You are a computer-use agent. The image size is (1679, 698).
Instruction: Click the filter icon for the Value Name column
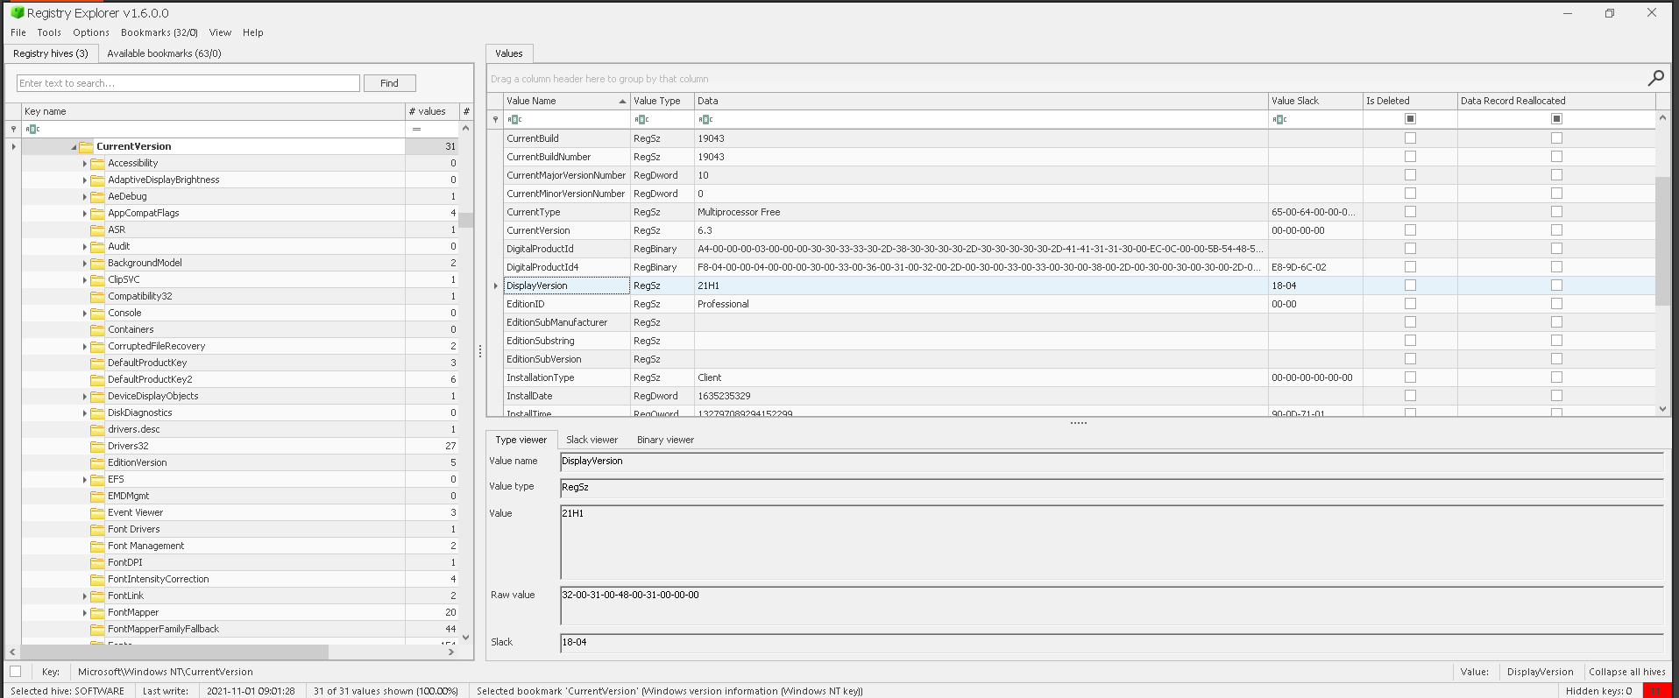tap(514, 119)
